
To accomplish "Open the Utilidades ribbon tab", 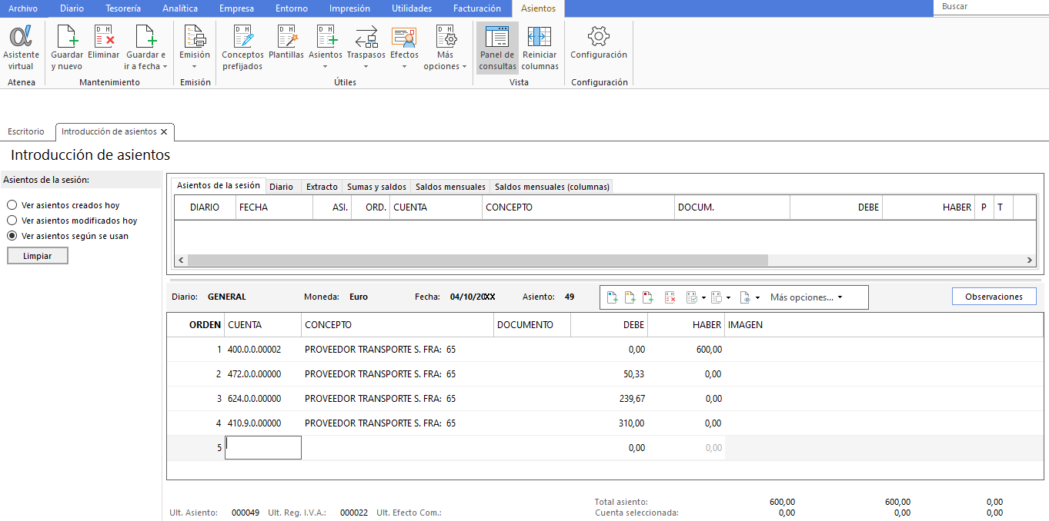I will [412, 8].
